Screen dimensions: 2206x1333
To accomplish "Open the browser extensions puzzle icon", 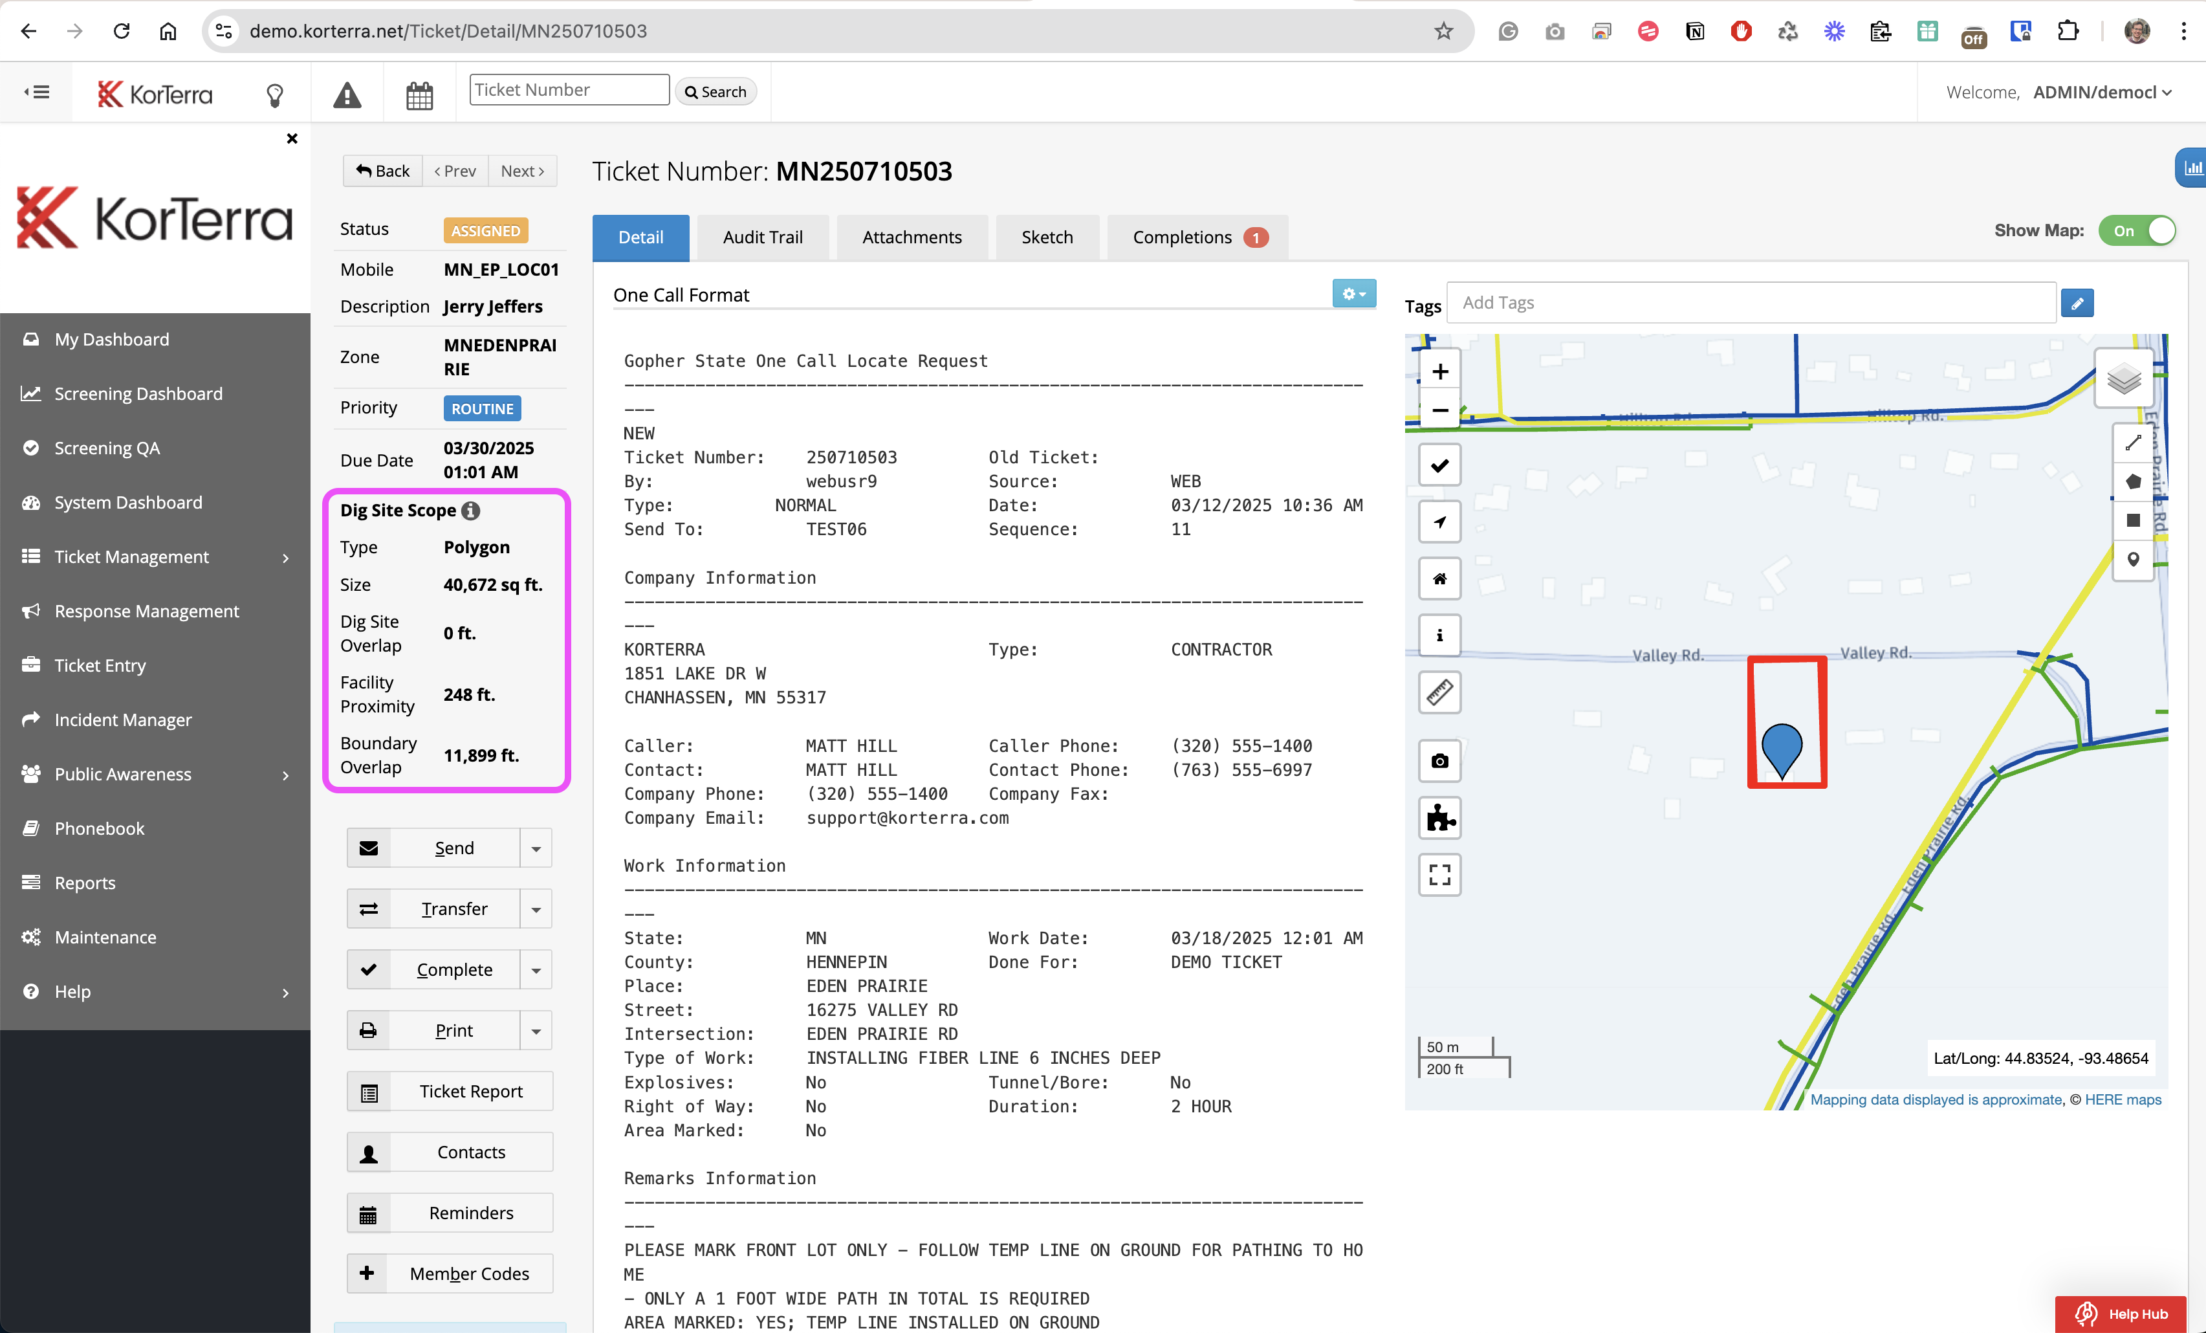I will click(2067, 31).
